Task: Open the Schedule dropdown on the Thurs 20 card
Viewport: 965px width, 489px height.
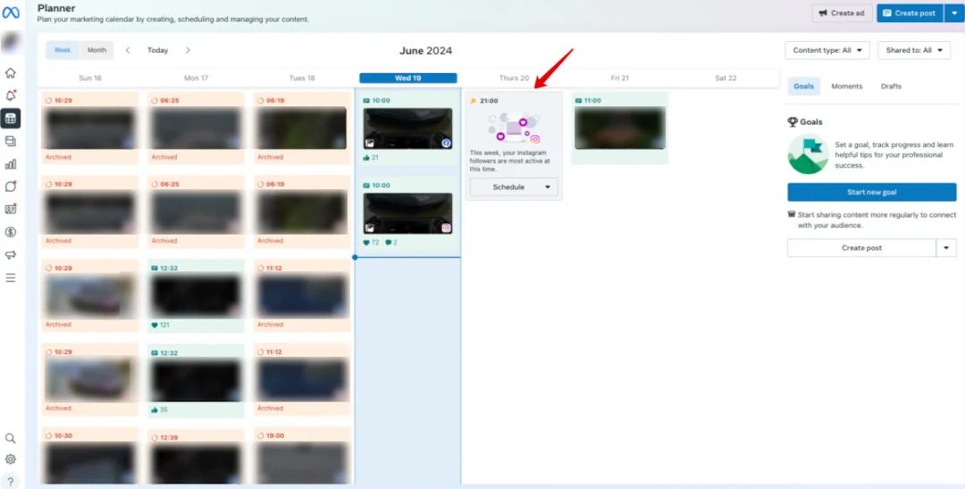Action: 514,186
